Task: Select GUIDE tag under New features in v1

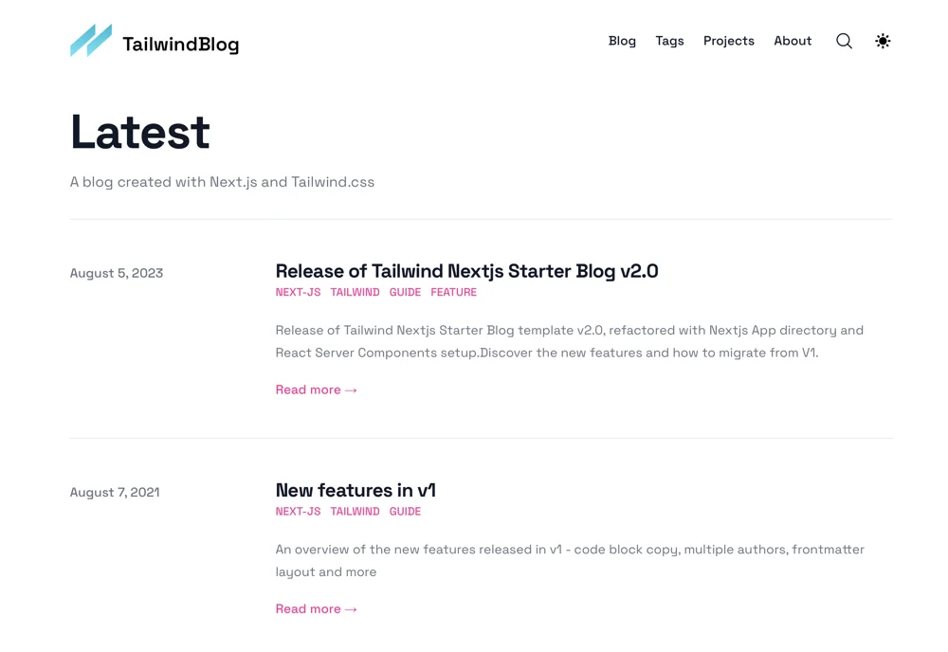Action: tap(405, 511)
